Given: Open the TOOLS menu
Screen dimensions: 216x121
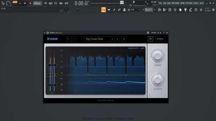Looking at the screenshot, I should (x=196, y=3).
